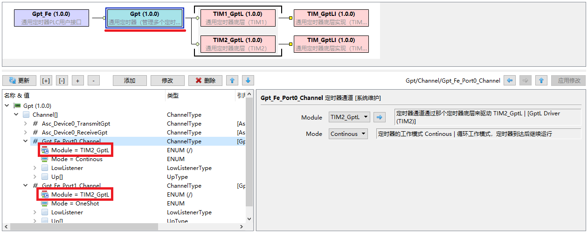Click the 更新 refresh button
Viewport: 588px width, 233px height.
point(19,80)
